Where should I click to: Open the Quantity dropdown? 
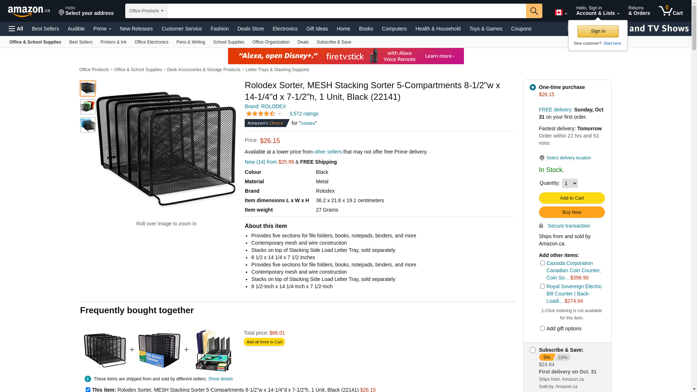tap(570, 183)
